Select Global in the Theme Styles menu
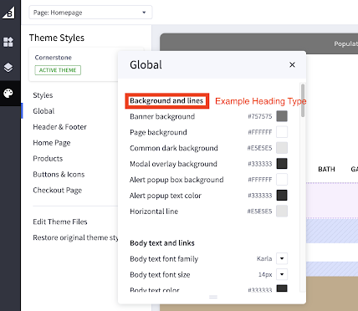Viewport: 358px width, 311px height. click(x=43, y=111)
